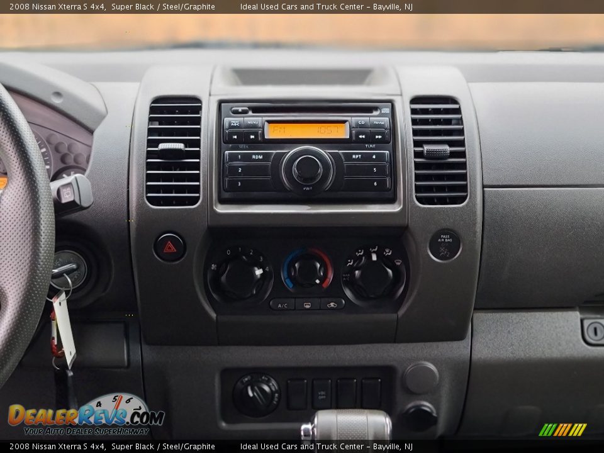Select radio preset 2 button
The height and width of the screenshot is (453, 604).
[248, 171]
